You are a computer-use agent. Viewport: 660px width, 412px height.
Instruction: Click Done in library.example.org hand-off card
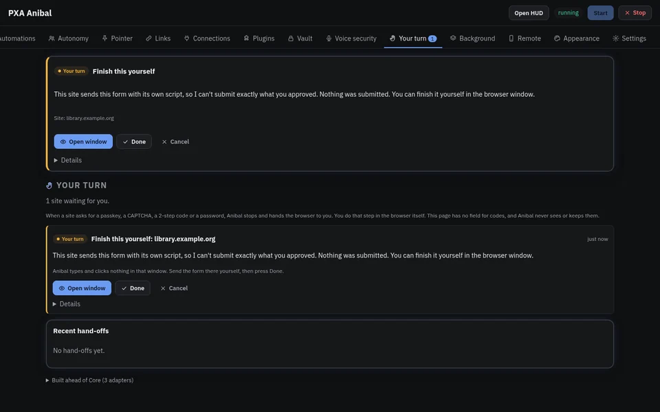point(133,288)
